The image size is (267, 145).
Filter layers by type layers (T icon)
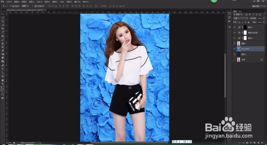click(x=253, y=15)
